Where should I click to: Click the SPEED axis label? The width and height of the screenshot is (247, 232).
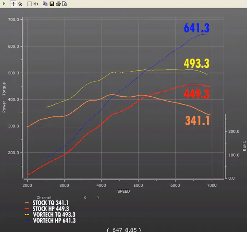[x=124, y=192]
